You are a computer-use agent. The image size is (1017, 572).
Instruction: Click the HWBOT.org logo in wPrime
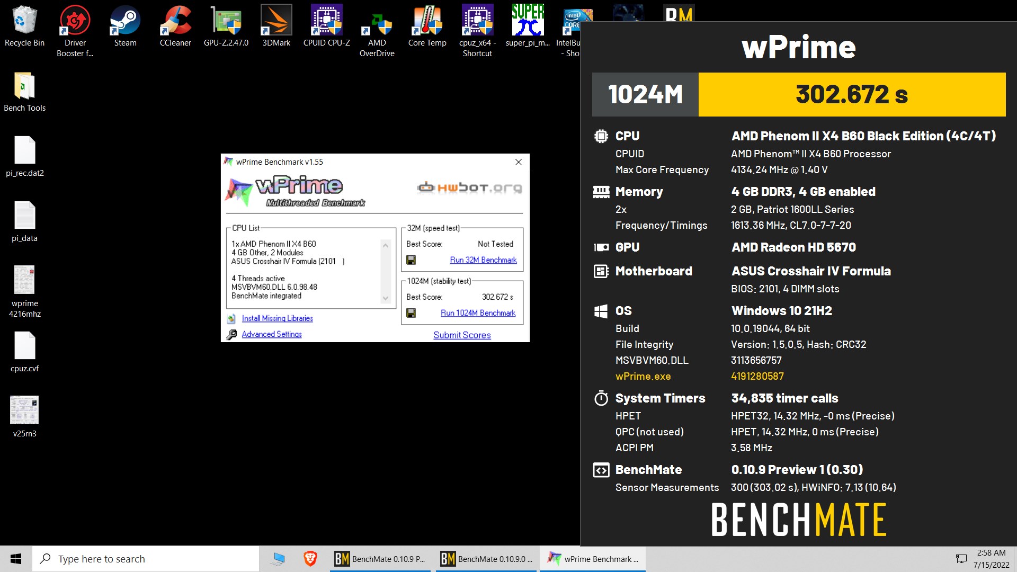click(x=469, y=187)
